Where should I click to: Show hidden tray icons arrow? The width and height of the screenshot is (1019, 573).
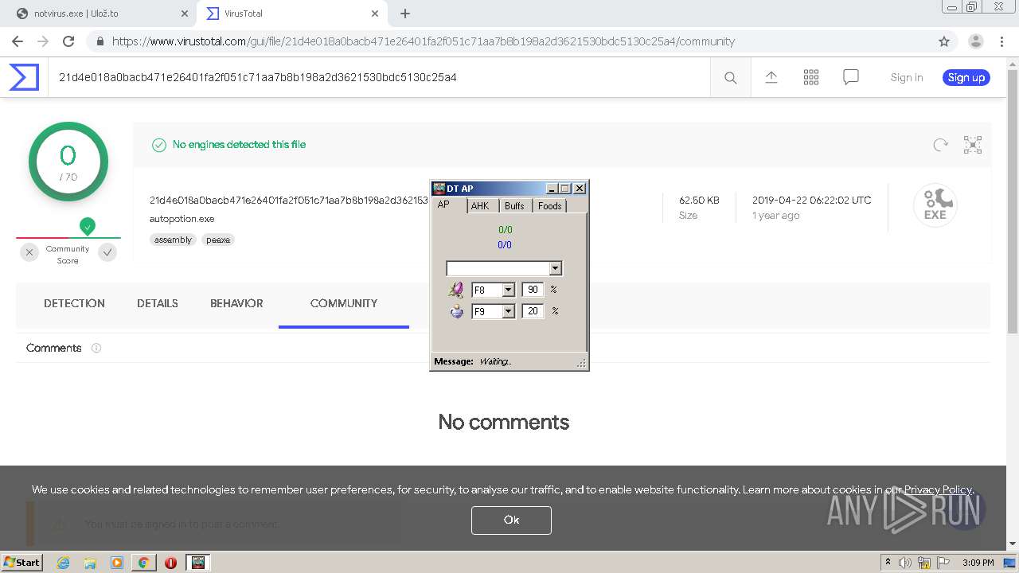pos(888,562)
